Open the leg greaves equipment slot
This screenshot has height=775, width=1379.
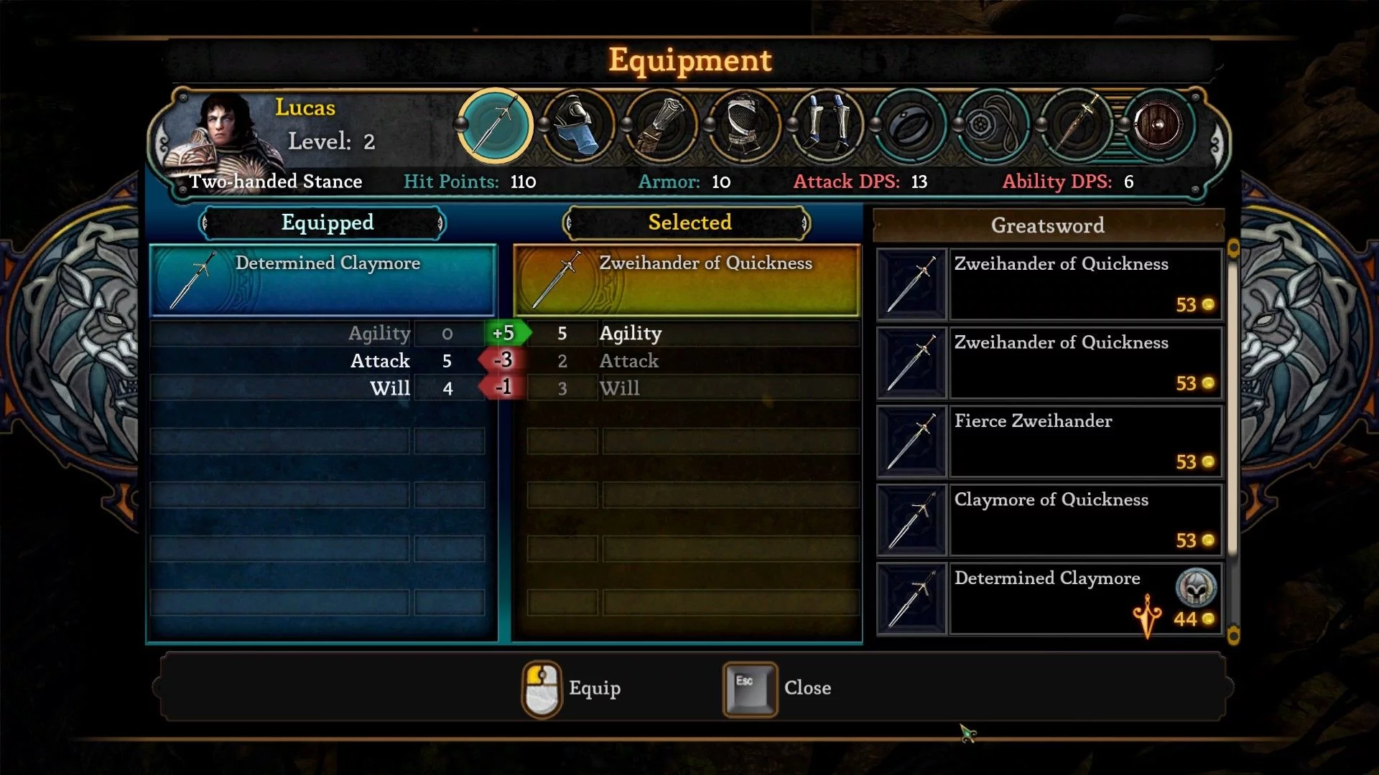pos(827,126)
